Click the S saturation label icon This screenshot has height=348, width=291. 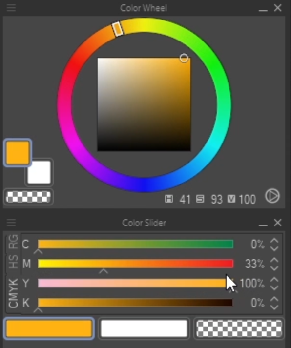[x=200, y=199]
